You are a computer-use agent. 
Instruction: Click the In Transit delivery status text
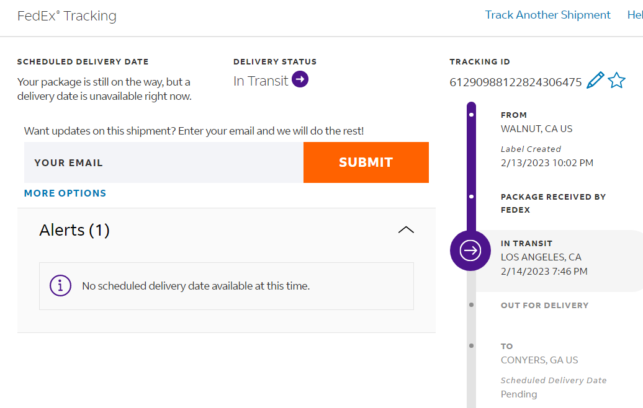tap(261, 81)
